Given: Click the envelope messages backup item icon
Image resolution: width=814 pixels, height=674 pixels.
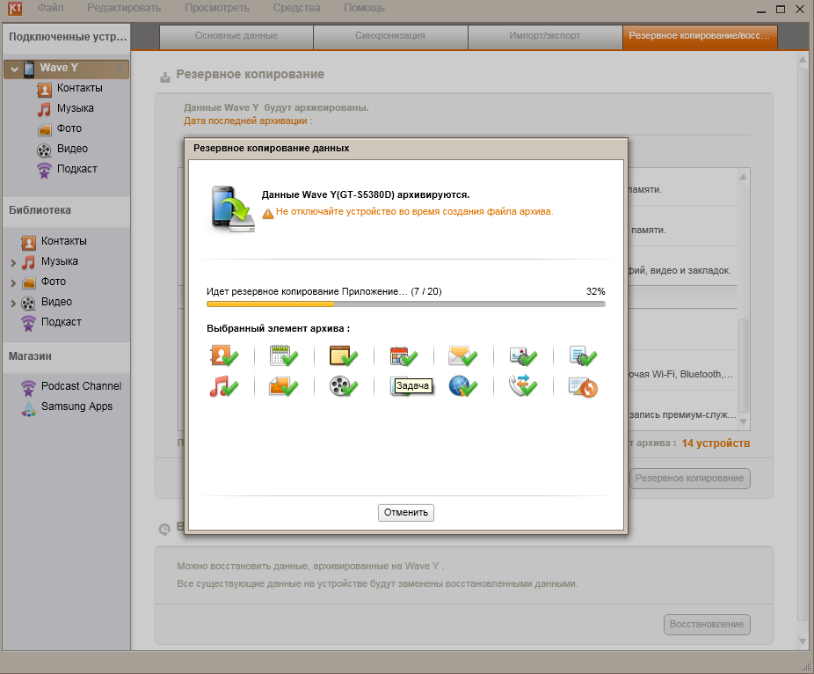Looking at the screenshot, I should (463, 356).
